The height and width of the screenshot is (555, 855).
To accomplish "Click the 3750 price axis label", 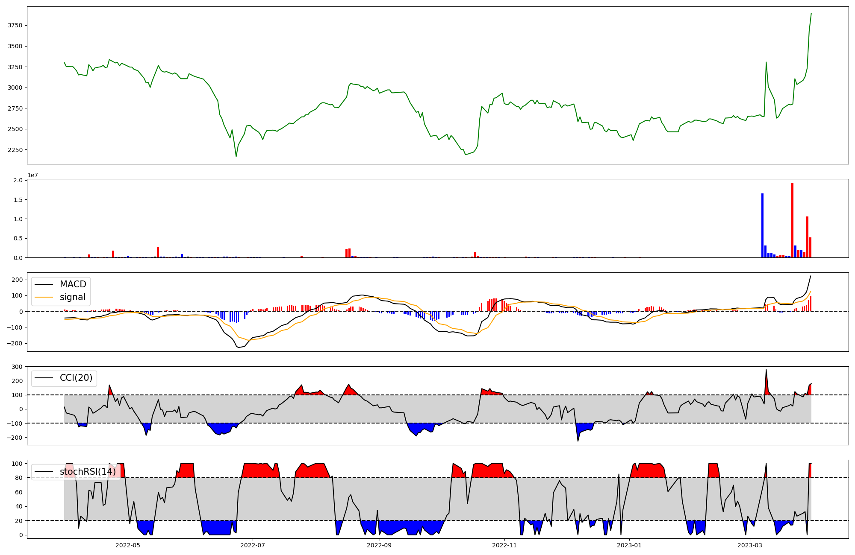I will pos(15,26).
